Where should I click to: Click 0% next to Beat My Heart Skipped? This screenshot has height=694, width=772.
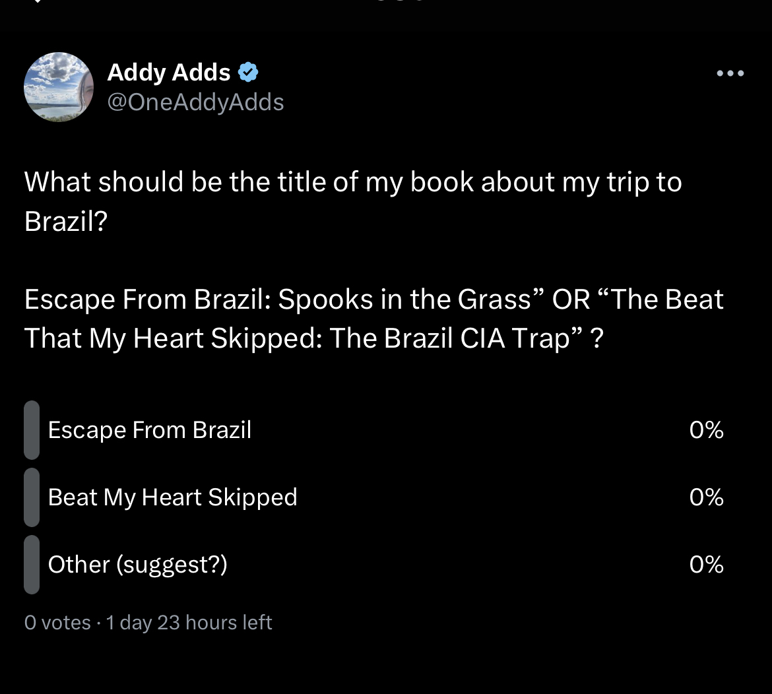(707, 497)
